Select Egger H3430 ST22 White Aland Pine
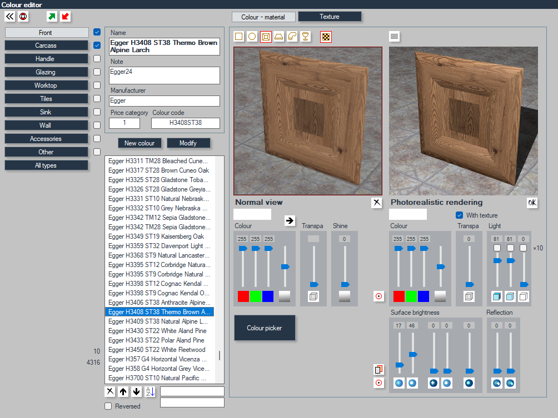This screenshot has height=418, width=558. (159, 330)
